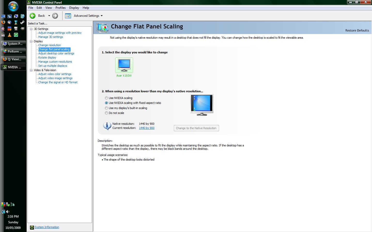This screenshot has height=232, width=372.
Task: Open the Display menu
Action: click(74, 8)
